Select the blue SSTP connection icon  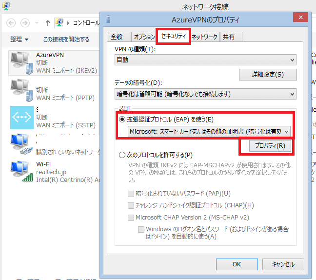pyautogui.click(x=22, y=118)
